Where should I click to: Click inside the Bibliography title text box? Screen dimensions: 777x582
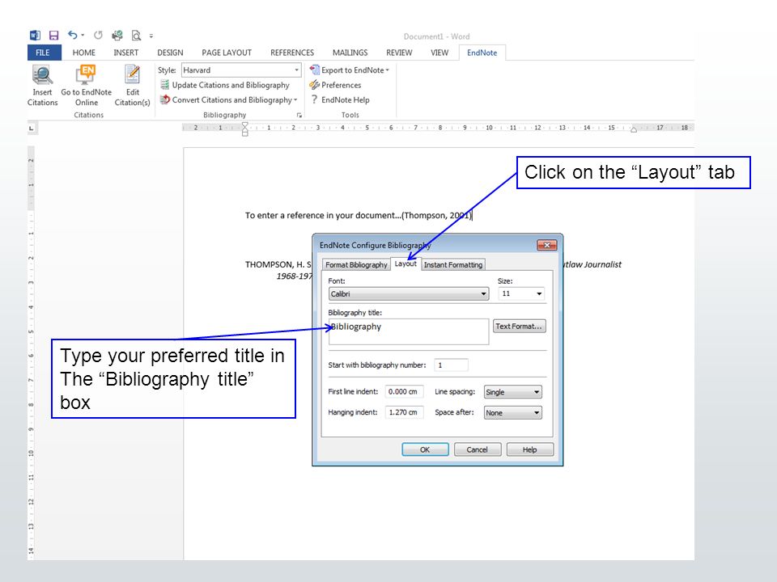[408, 331]
